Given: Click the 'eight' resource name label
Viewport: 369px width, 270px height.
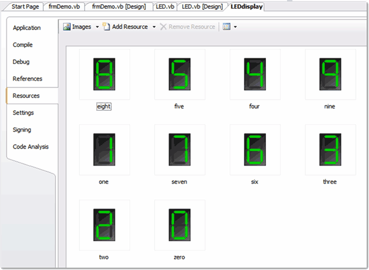Looking at the screenshot, I should pyautogui.click(x=104, y=106).
